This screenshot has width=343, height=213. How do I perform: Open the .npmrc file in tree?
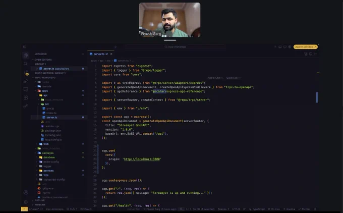click(46, 193)
